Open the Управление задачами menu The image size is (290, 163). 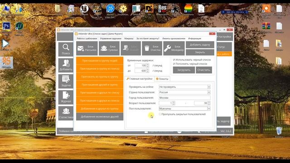[111, 38]
